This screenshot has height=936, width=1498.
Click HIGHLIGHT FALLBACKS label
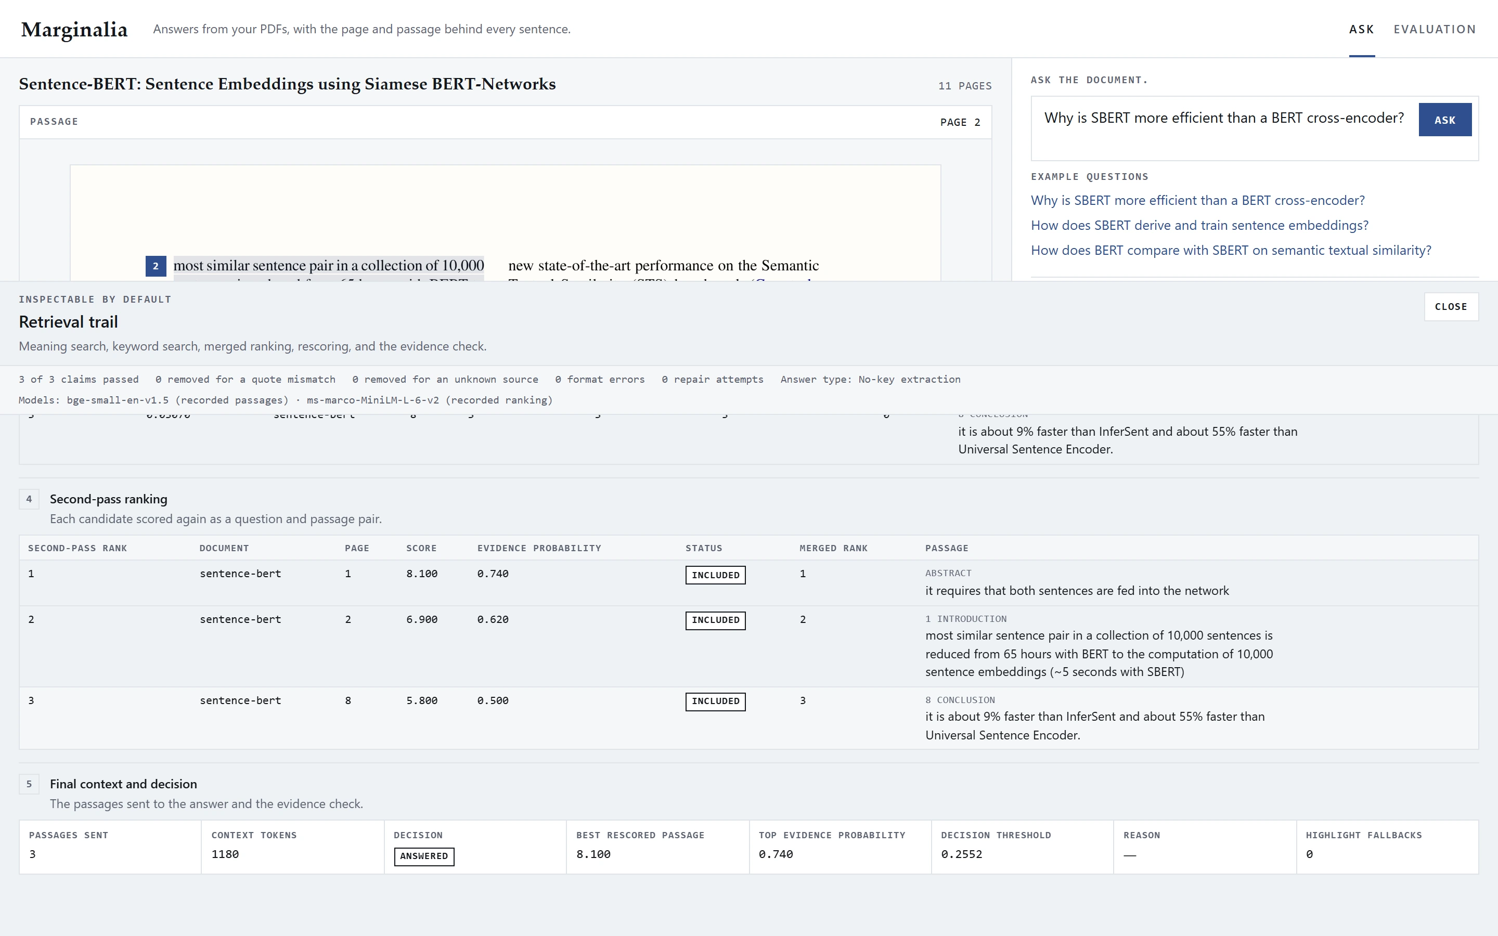1364,836
